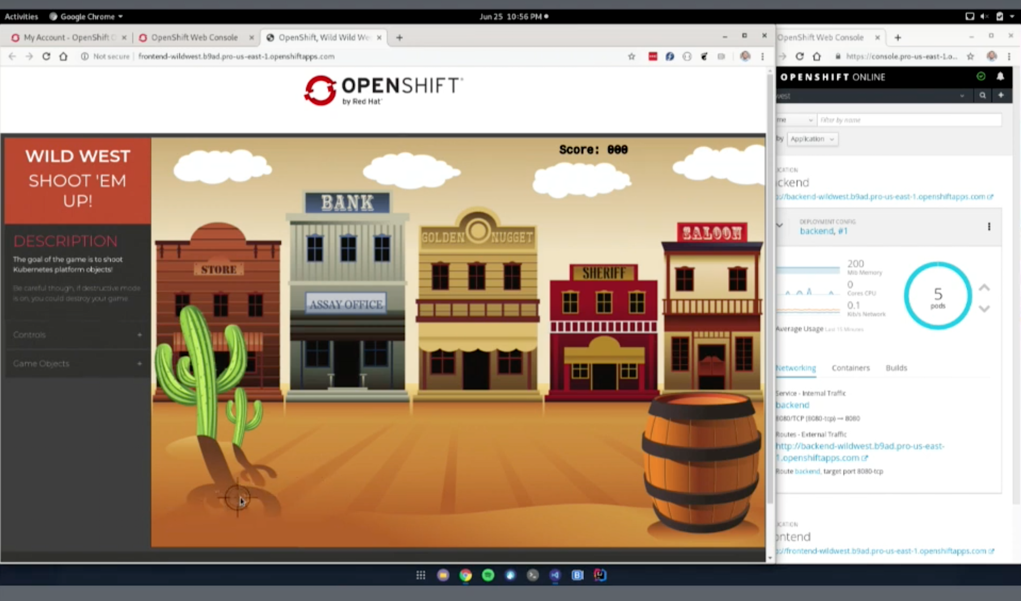The width and height of the screenshot is (1021, 601).
Task: Scale up the backend pods with up arrow
Action: [x=984, y=288]
